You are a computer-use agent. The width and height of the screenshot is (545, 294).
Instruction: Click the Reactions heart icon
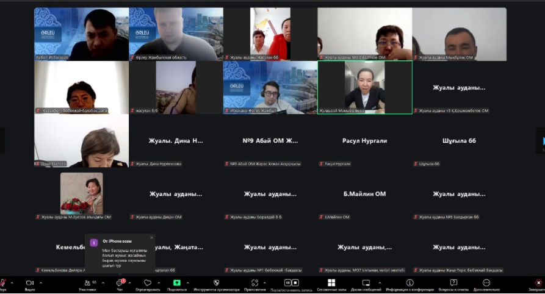coord(147,283)
